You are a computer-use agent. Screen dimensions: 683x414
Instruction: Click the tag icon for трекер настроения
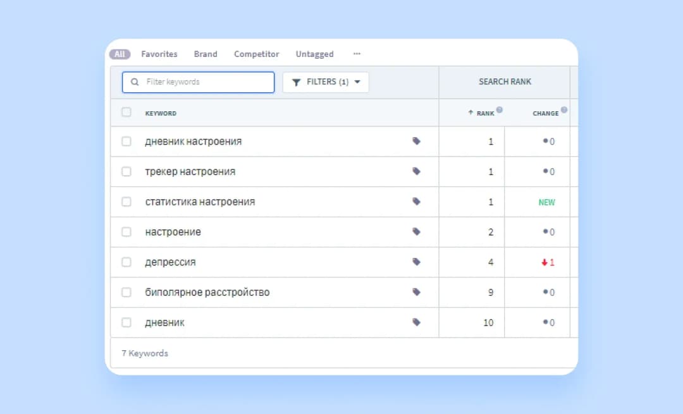click(x=416, y=171)
